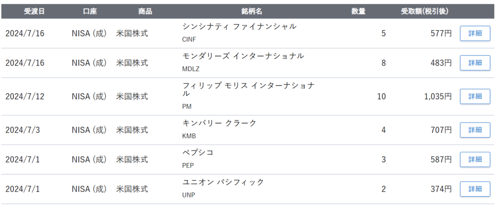Image resolution: width=500 pixels, height=210 pixels.
Task: View 詳細 for フィリップ モリス インターナショナル
Action: tap(475, 96)
